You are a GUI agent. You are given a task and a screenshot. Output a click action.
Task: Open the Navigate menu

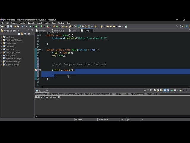31,23
